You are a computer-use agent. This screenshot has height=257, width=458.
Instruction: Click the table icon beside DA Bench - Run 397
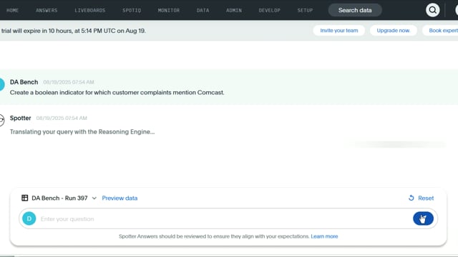(x=25, y=198)
